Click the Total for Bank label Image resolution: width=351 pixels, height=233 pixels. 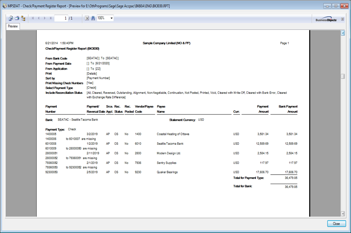click(243, 186)
